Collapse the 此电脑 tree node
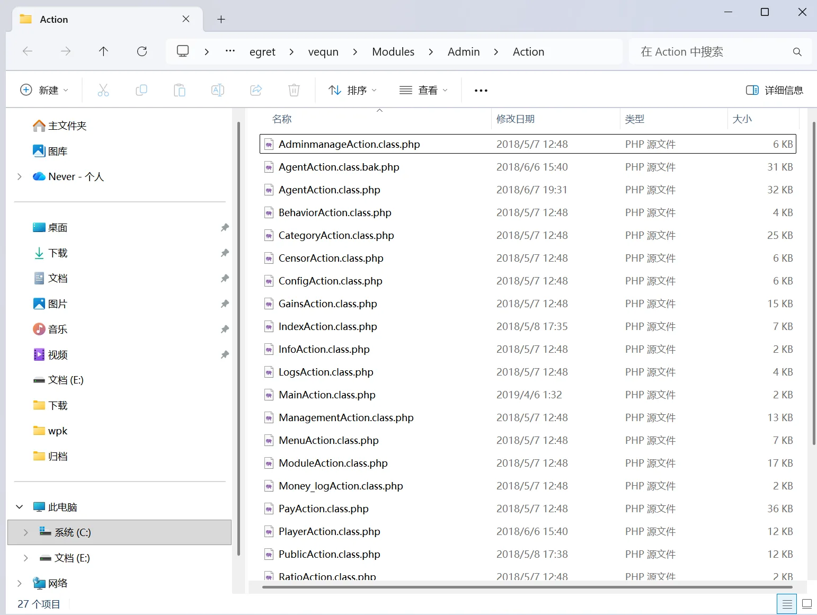This screenshot has height=615, width=817. [20, 507]
